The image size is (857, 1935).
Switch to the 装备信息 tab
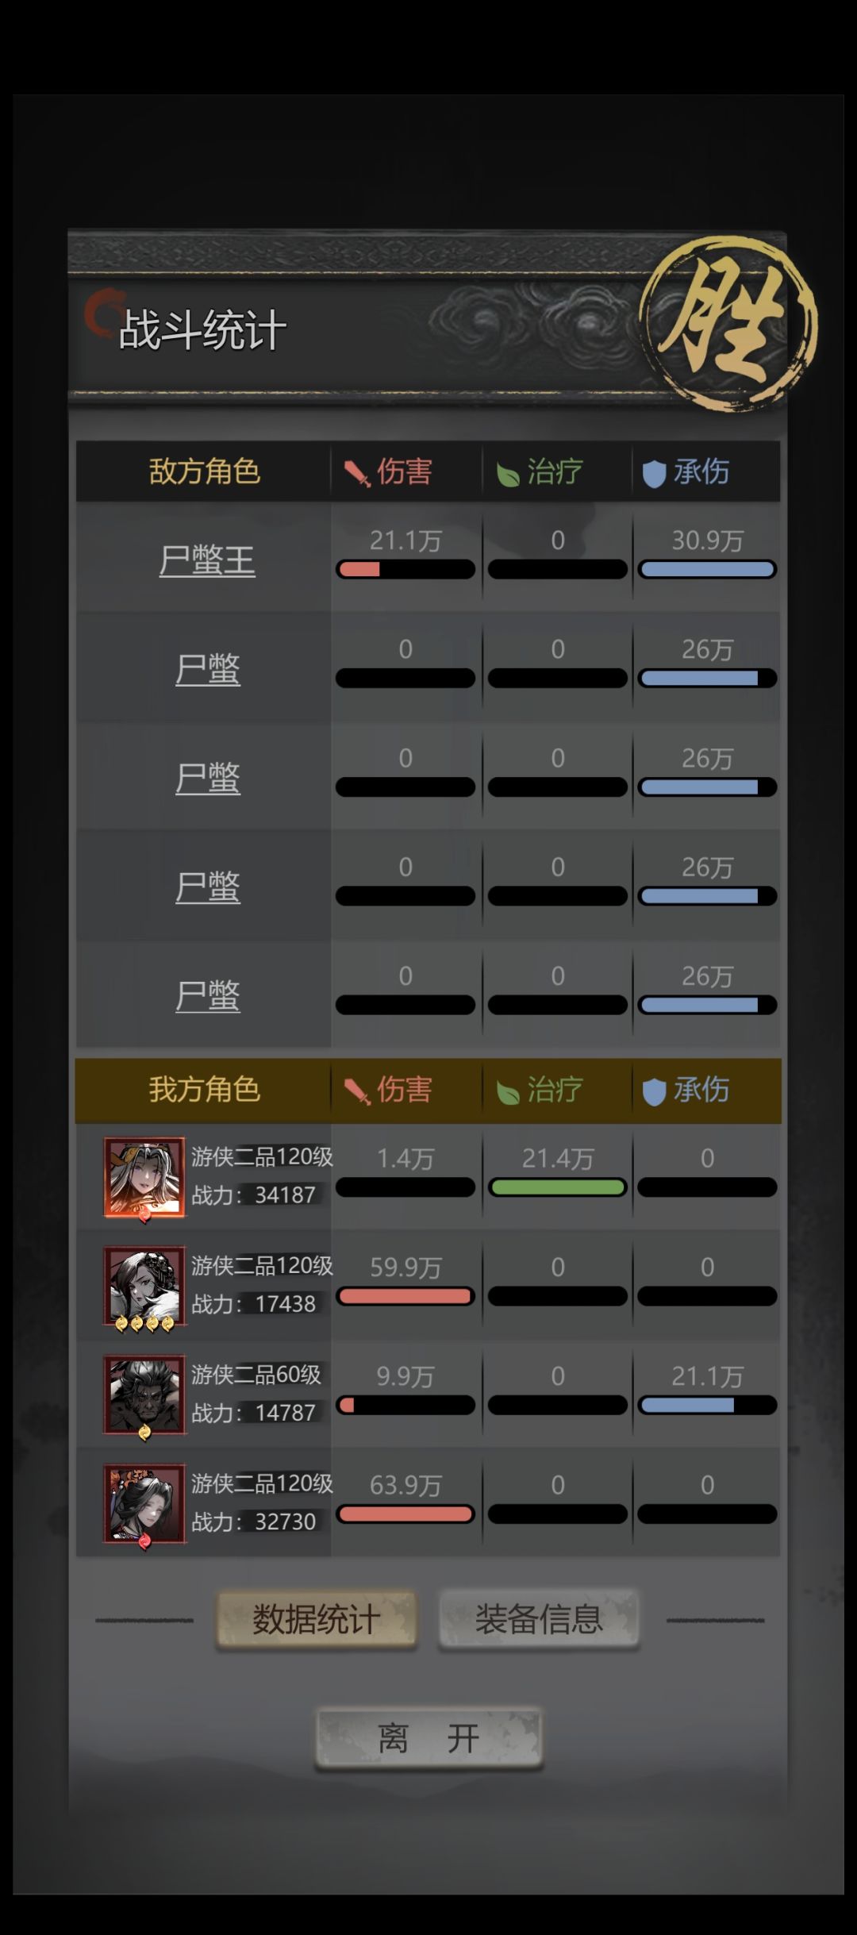pyautogui.click(x=539, y=1619)
